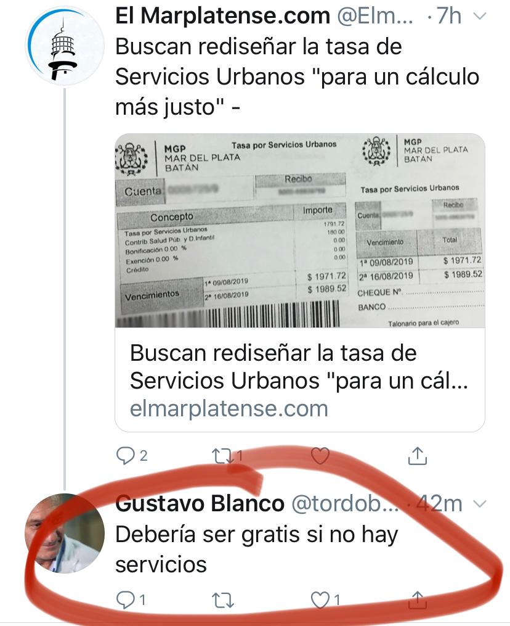Reply to El Marplatense tweet
This screenshot has width=510, height=626.
tap(125, 456)
